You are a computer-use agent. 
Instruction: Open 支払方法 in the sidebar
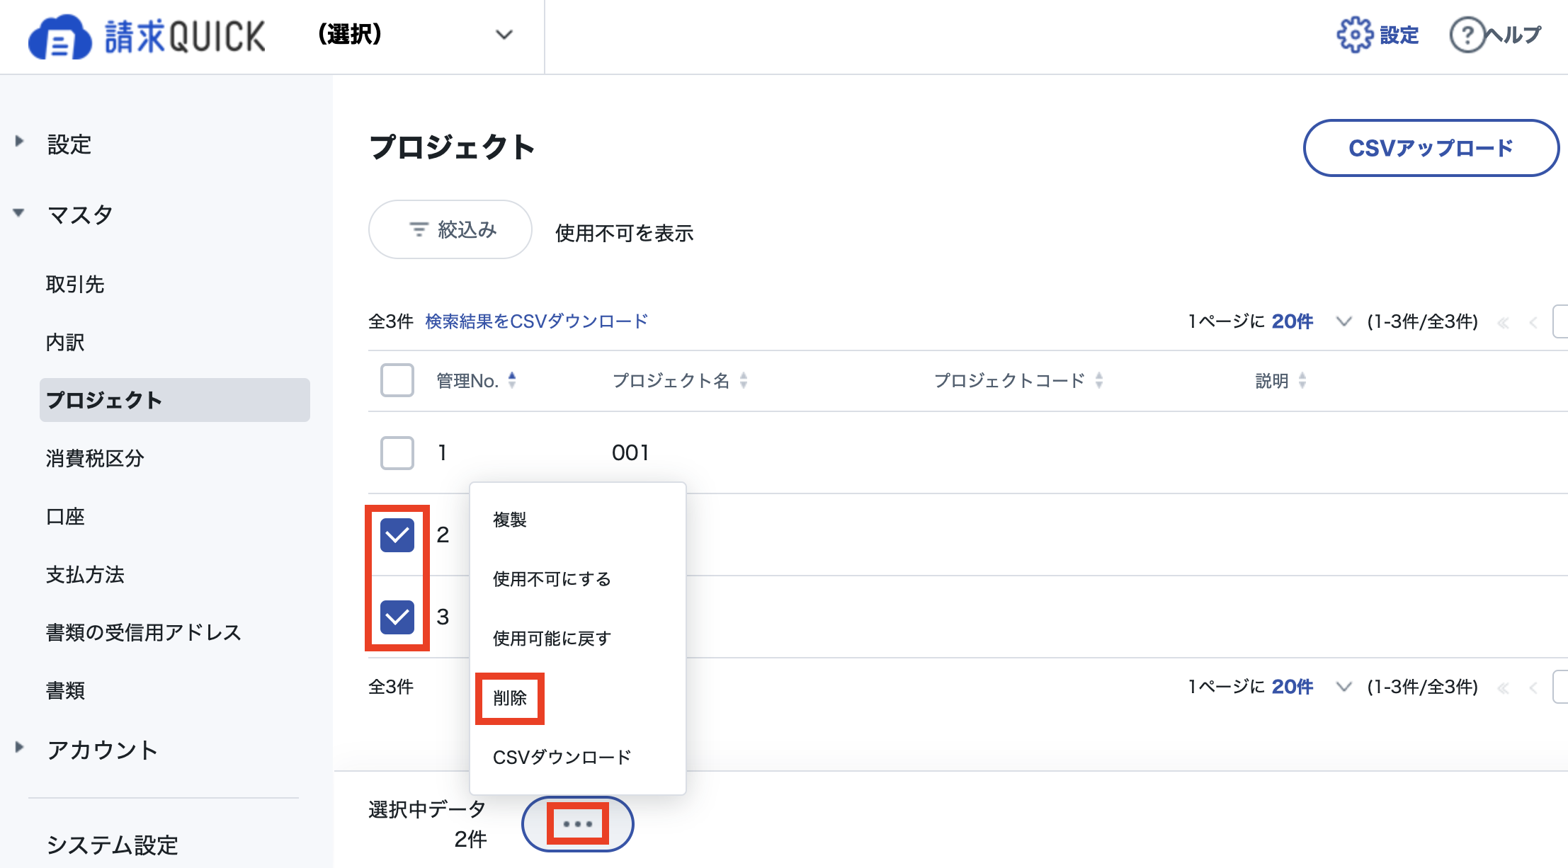[85, 575]
